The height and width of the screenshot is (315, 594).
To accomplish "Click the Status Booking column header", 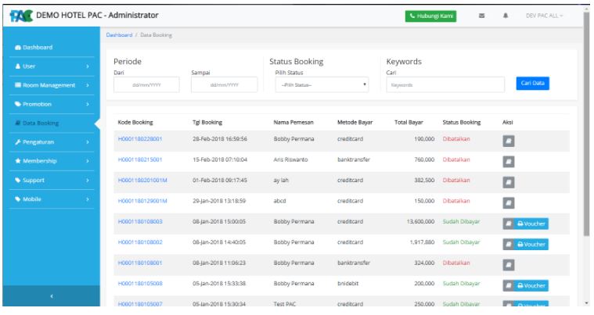I will 462,122.
